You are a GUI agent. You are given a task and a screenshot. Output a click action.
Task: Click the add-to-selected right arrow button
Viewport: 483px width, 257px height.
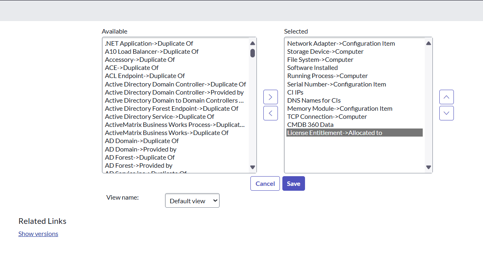coord(271,97)
